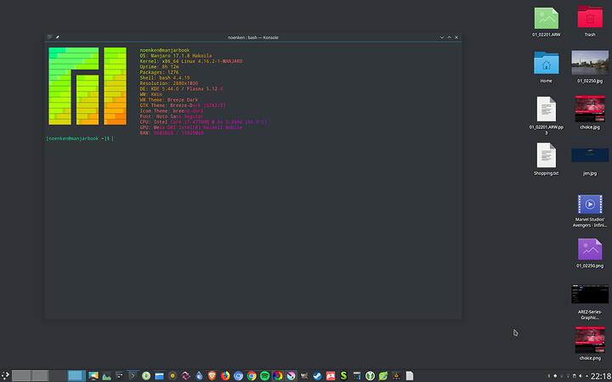Open Chromium from the taskbar
The height and width of the screenshot is (382, 612).
pyautogui.click(x=239, y=376)
